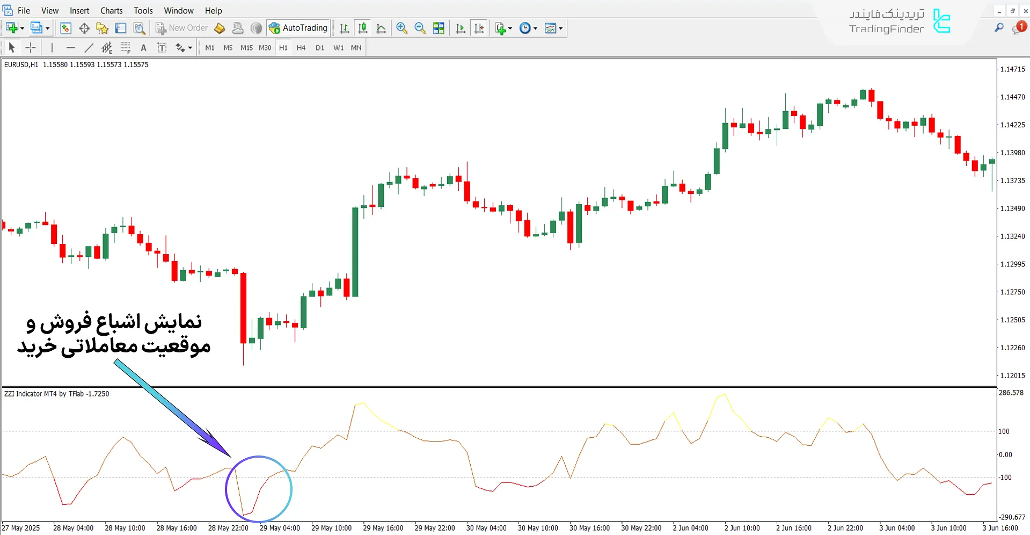Viewport: 1030px width, 535px height.
Task: Click the search magnifier at top right
Action: 999,28
